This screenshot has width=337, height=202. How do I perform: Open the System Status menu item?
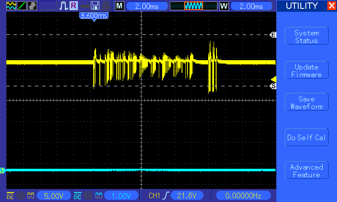[306, 37]
